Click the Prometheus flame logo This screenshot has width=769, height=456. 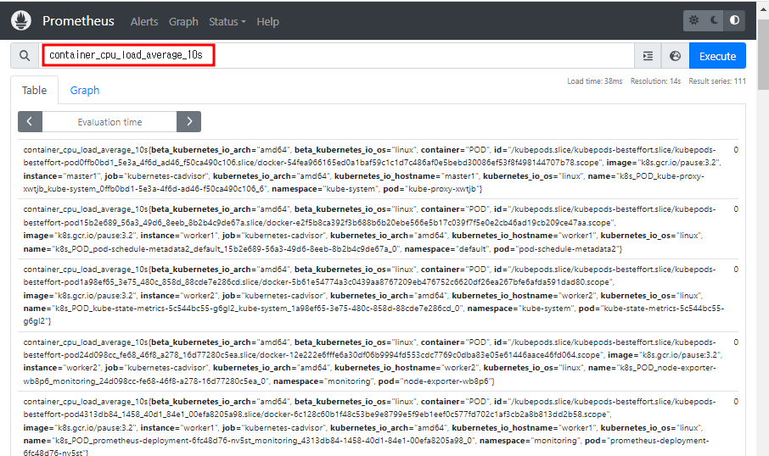pyautogui.click(x=21, y=20)
